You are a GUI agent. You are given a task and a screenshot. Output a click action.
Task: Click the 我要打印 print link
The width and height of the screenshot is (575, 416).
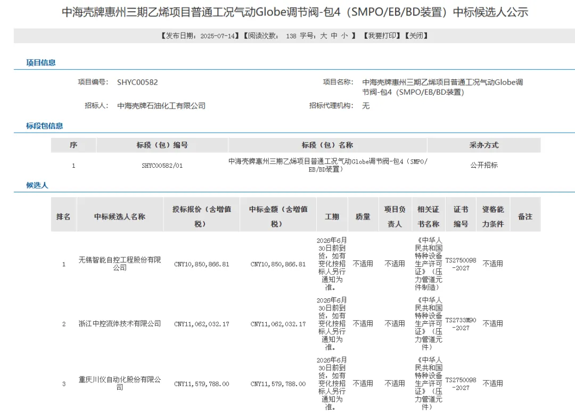coord(382,36)
